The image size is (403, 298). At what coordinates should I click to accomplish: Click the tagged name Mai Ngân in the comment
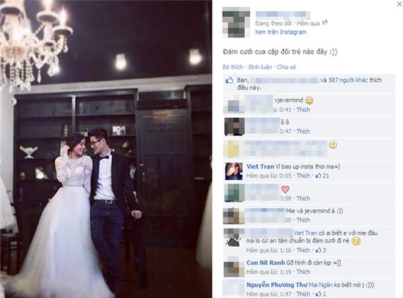coord(320,285)
